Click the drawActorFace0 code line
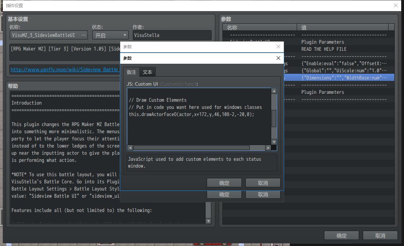The width and height of the screenshot is (404, 246). tap(192, 114)
